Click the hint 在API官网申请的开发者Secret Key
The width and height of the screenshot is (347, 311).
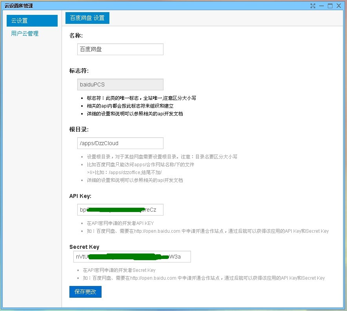coord(119,270)
